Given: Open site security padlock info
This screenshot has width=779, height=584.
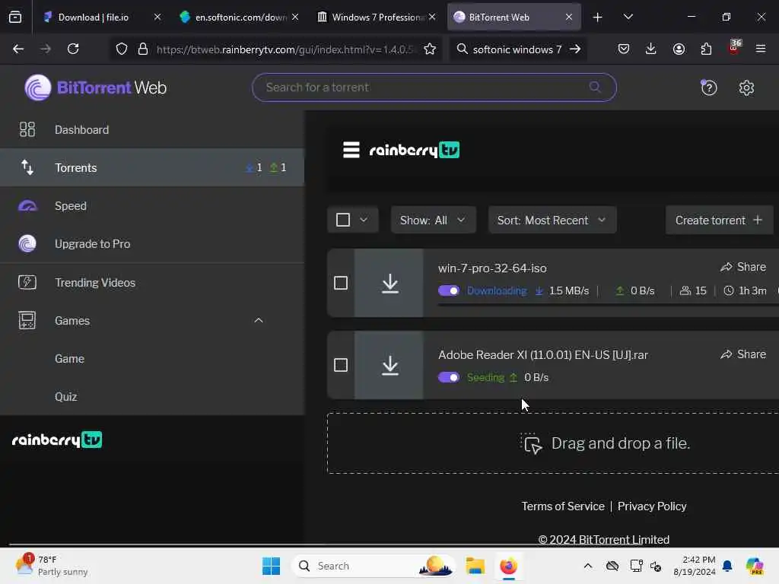Looking at the screenshot, I should 143,49.
